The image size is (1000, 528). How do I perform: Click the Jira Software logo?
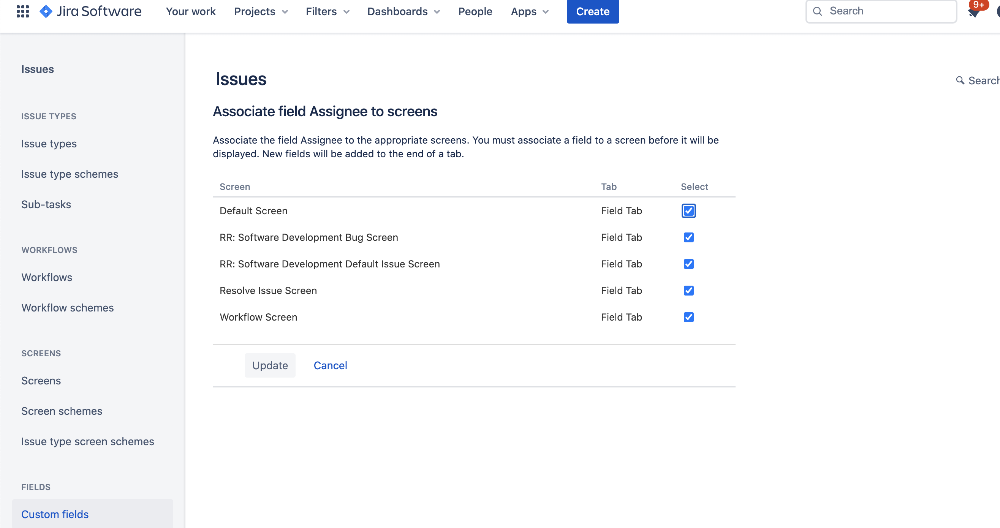tap(91, 11)
